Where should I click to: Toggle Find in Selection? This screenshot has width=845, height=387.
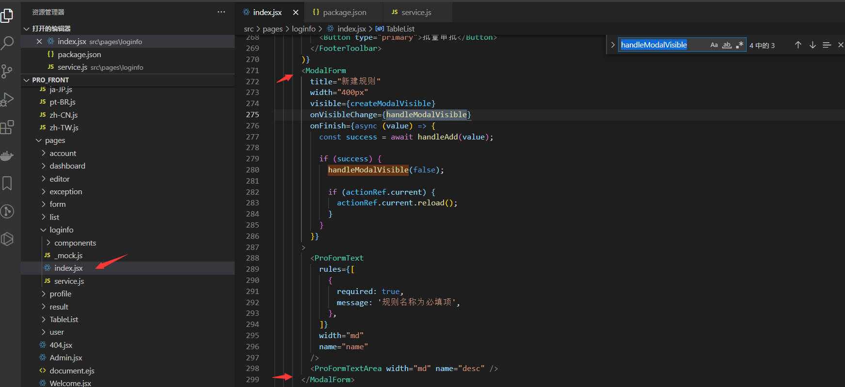(x=827, y=45)
